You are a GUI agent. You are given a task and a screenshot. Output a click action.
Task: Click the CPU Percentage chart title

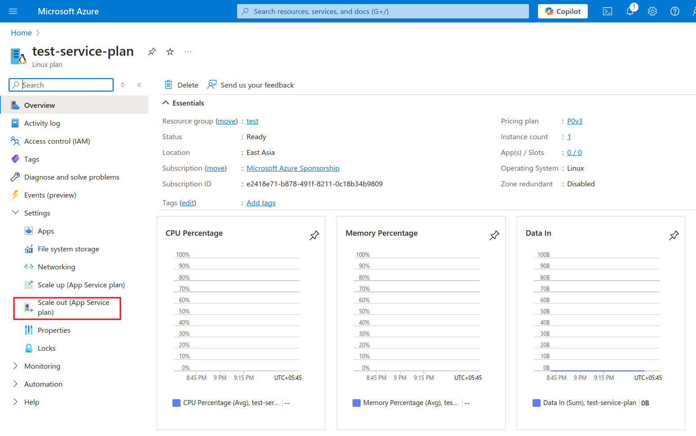(x=194, y=233)
